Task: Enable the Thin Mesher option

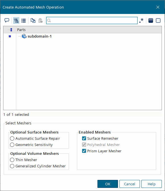Action: tap(12, 160)
